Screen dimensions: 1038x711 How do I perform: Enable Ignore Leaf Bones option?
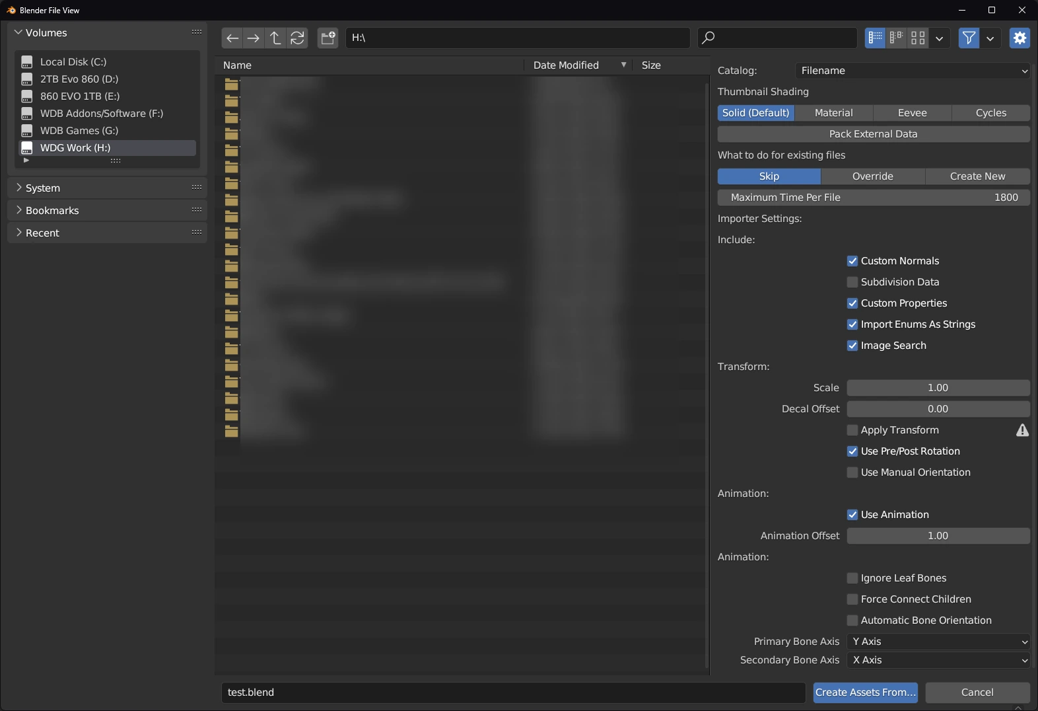tap(852, 578)
